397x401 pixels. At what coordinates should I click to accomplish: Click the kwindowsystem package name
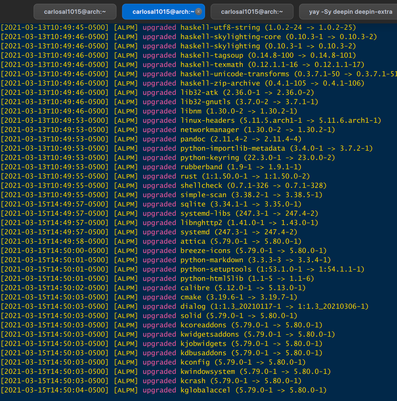[x=208, y=372]
